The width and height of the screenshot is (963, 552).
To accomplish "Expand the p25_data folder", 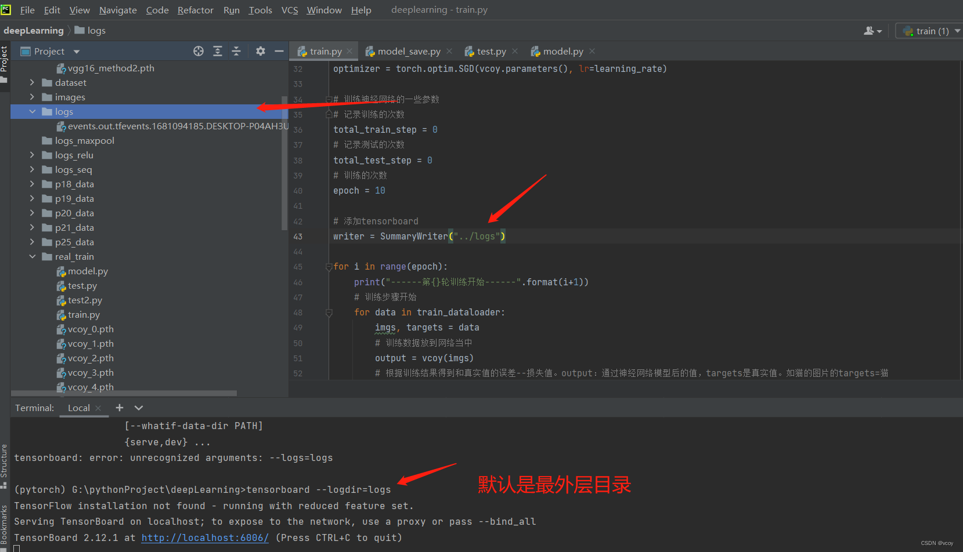I will point(32,242).
